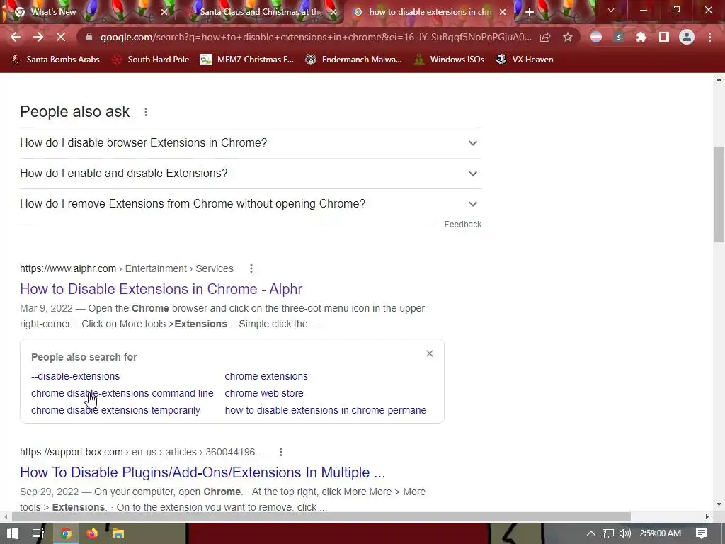
Task: Close the What's New tab
Action: pyautogui.click(x=164, y=12)
